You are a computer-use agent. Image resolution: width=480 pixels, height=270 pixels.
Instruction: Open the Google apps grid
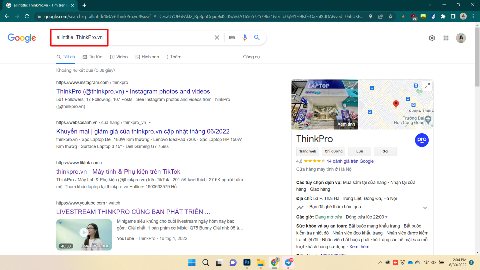446,38
